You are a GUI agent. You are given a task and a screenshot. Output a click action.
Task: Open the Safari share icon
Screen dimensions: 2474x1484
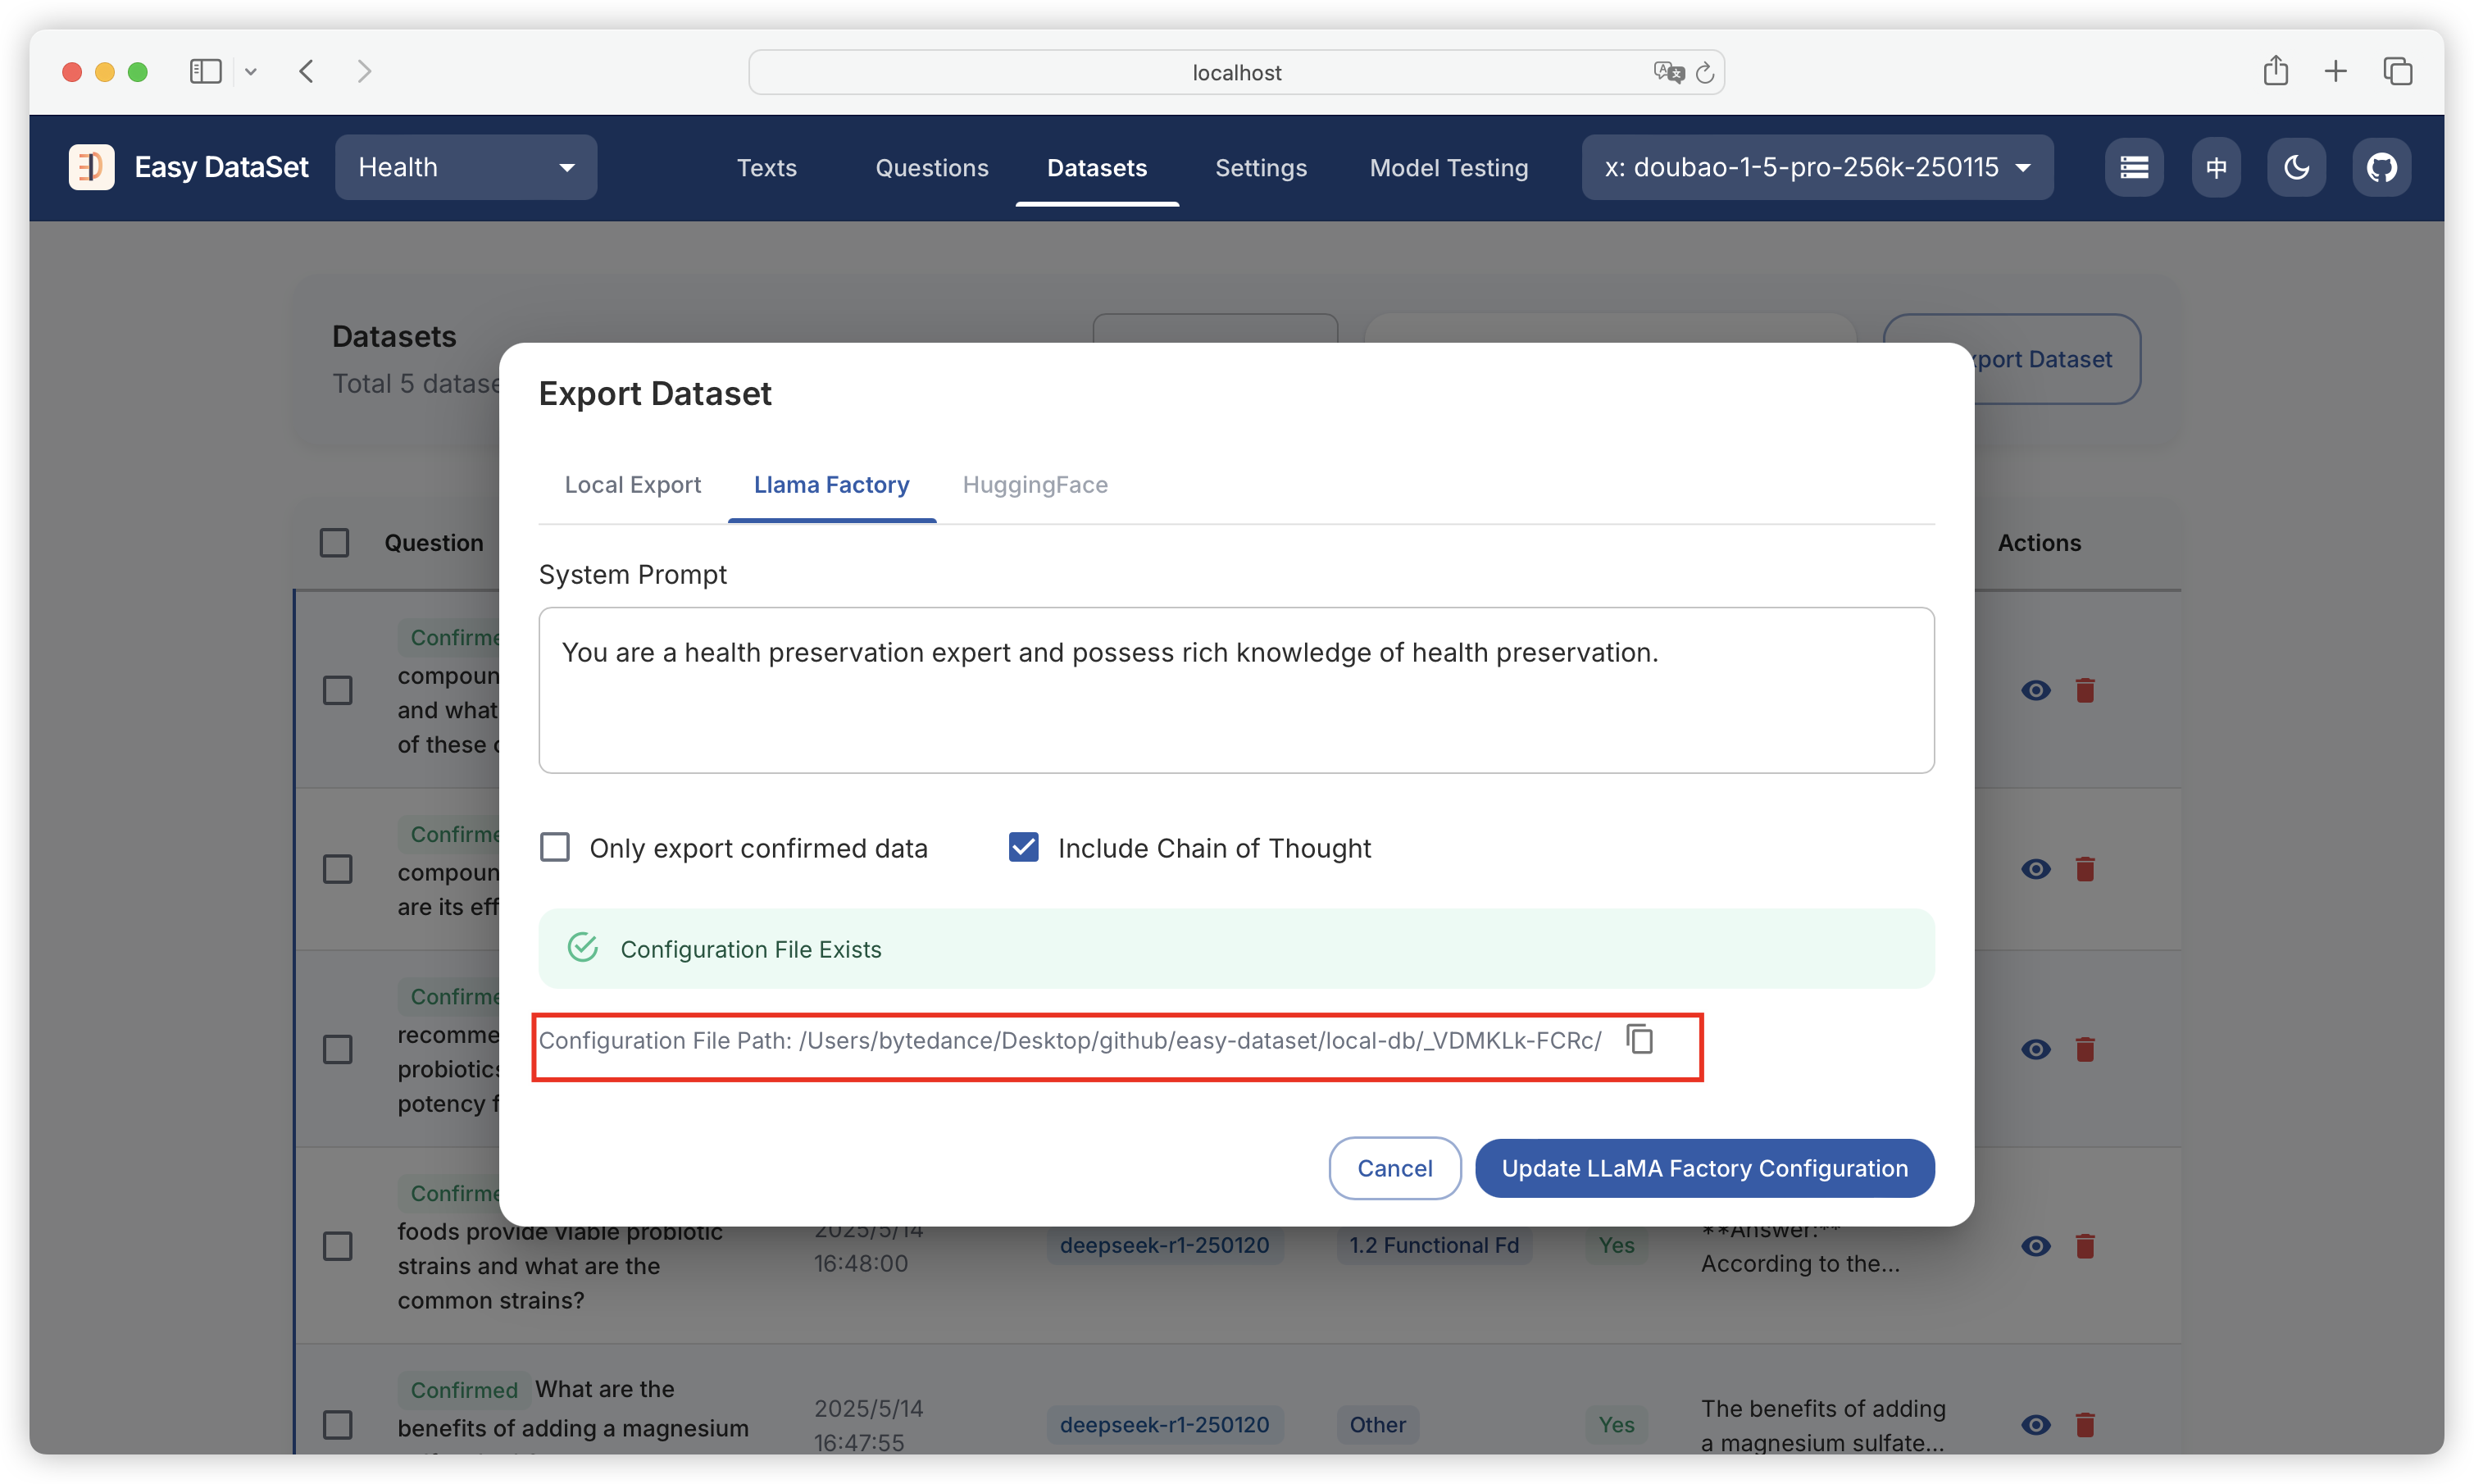(x=2276, y=71)
